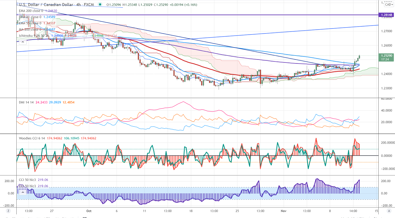Image resolution: width=395 pixels, height=218 pixels.
Task: Click the 27 date on time axis
Action: coord(52,211)
